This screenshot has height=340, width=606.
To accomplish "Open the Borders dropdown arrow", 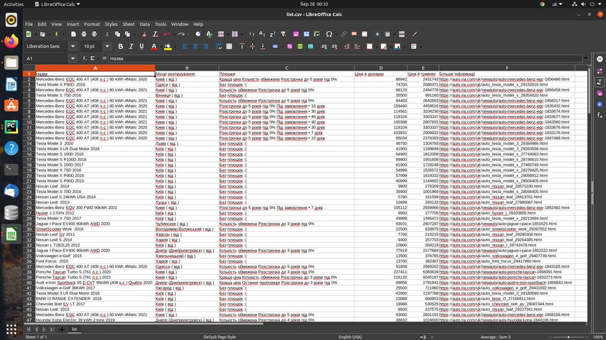I will [376, 47].
